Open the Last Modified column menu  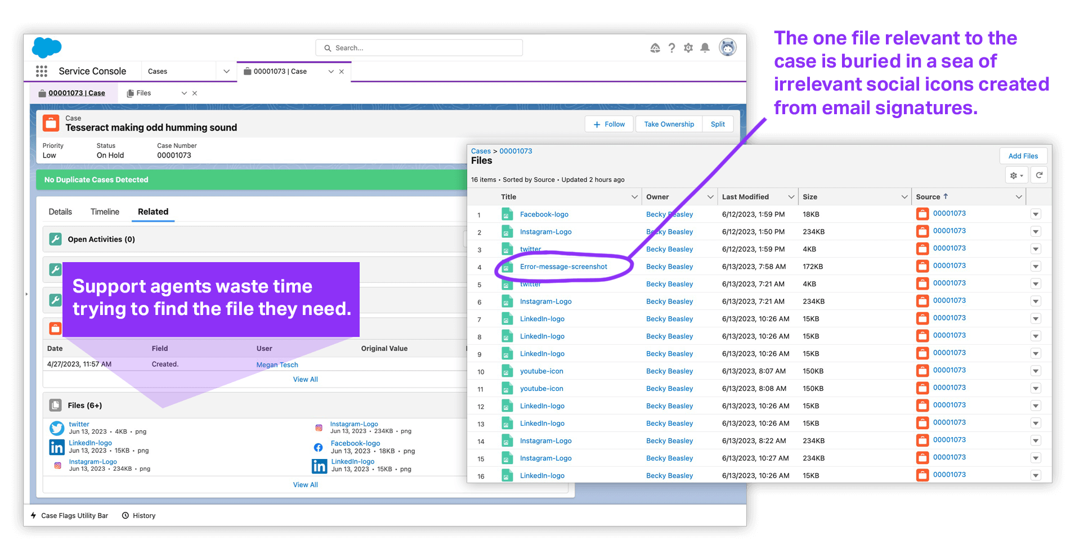pyautogui.click(x=791, y=197)
